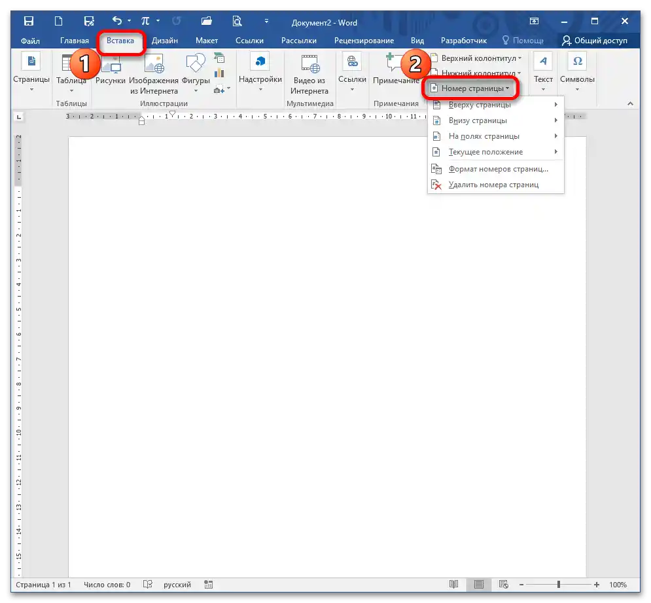Undo the last action
Viewport: 651px width, 603px height.
117,20
